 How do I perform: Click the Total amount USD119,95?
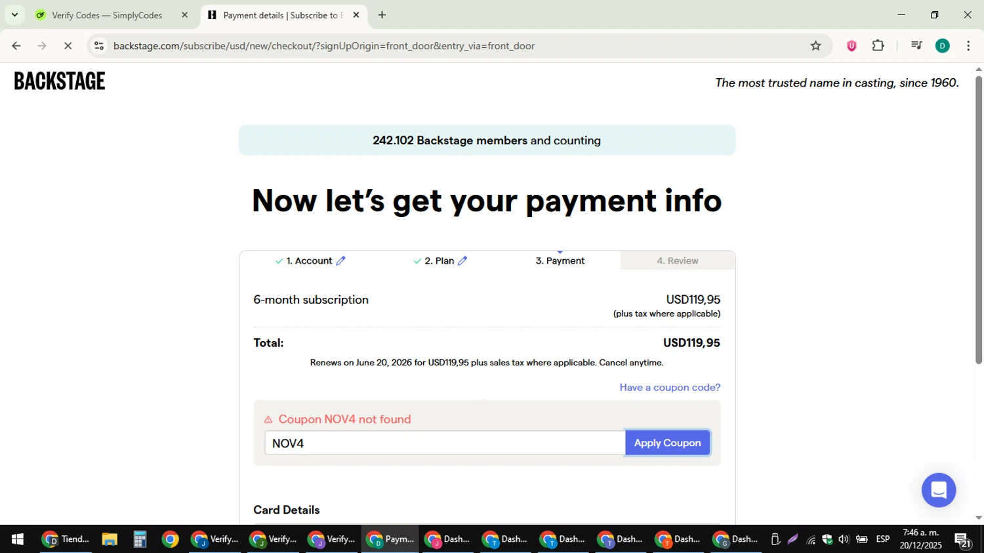click(691, 342)
